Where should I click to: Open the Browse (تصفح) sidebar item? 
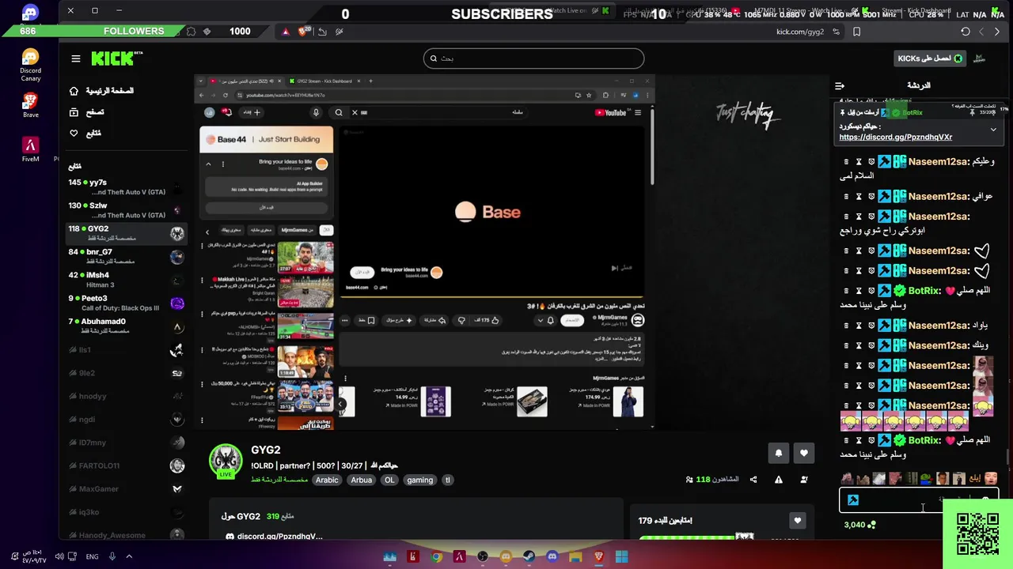coord(87,112)
